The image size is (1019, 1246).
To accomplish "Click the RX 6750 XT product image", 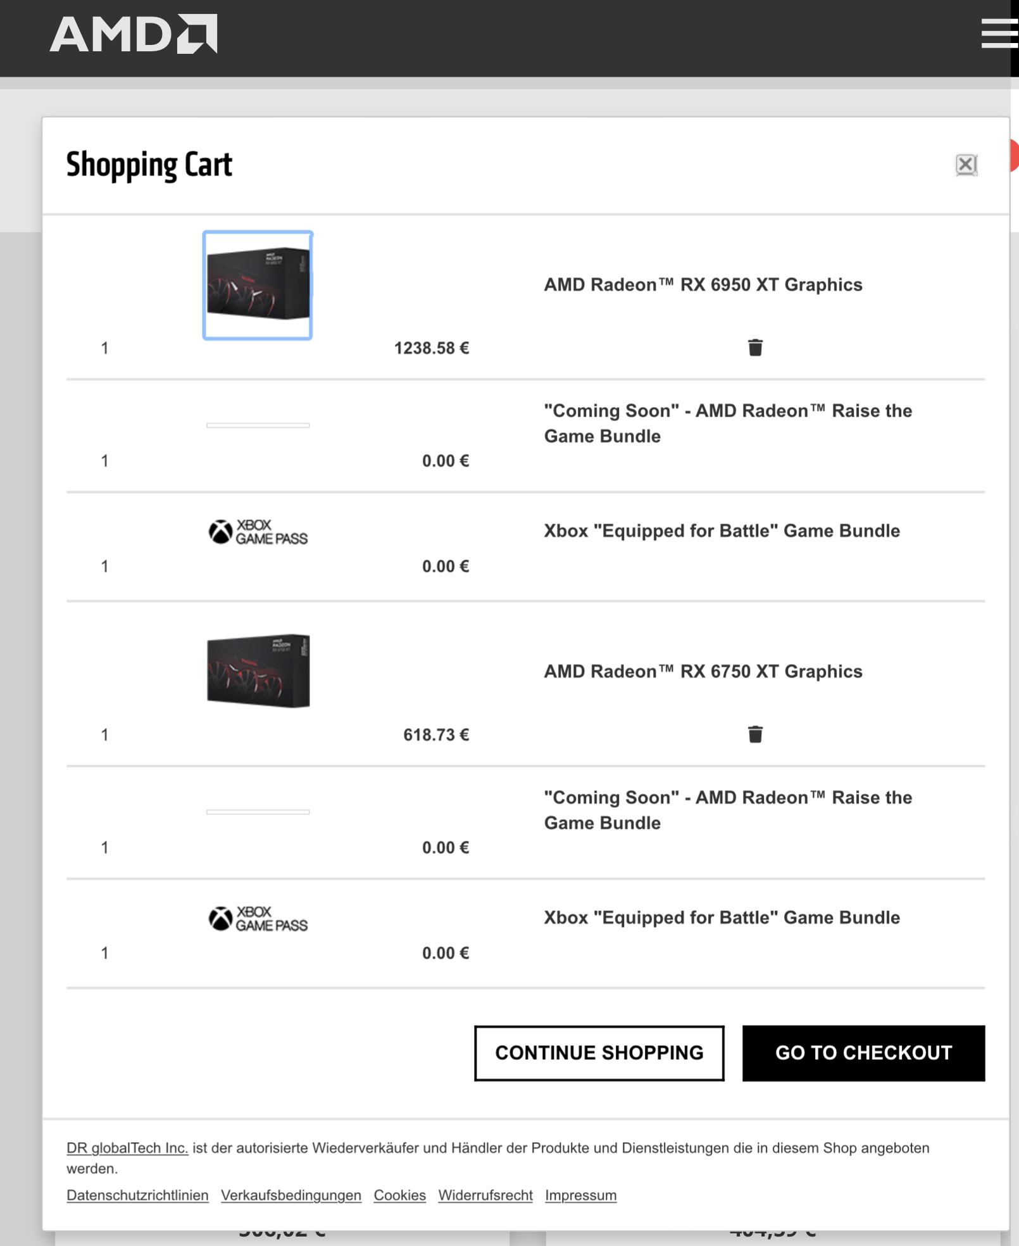I will click(x=258, y=671).
